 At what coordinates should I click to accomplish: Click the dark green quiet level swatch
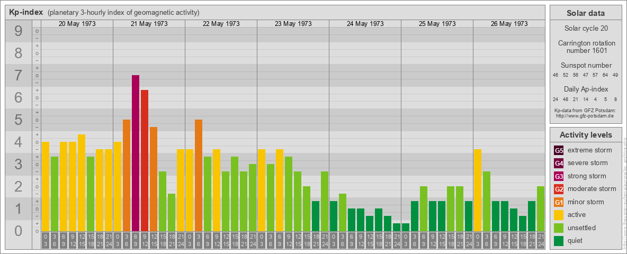(559, 241)
